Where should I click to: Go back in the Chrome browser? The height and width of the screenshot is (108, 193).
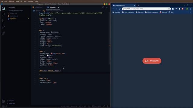click(113, 9)
